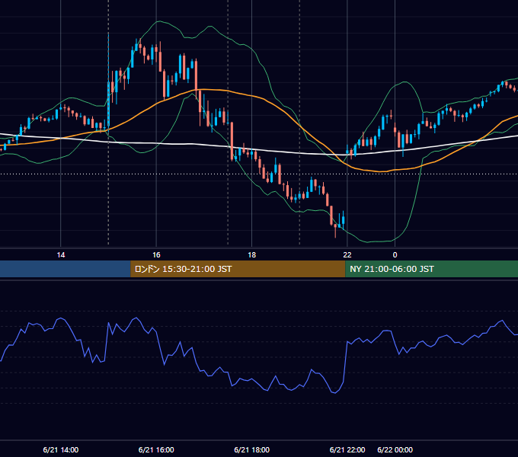The image size is (518, 457).
Task: Click the 6/21 18:00 date label
Action: [x=251, y=449]
